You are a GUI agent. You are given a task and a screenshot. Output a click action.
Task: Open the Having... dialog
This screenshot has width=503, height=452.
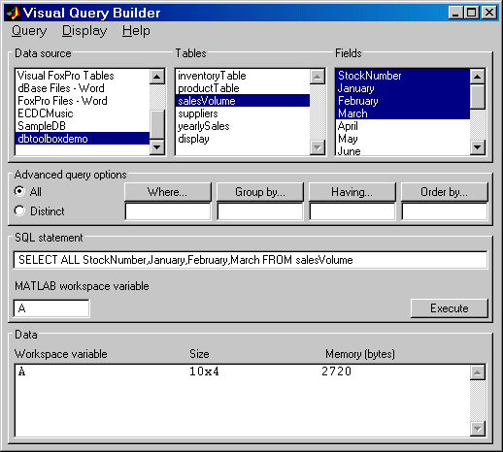click(x=352, y=192)
